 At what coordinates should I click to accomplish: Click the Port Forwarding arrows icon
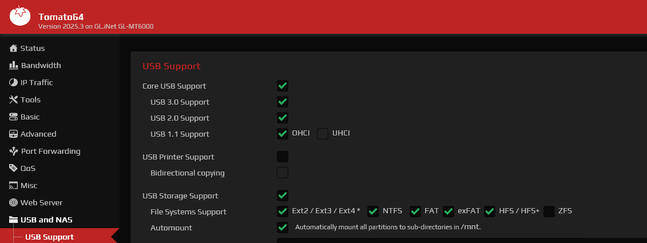(14, 151)
